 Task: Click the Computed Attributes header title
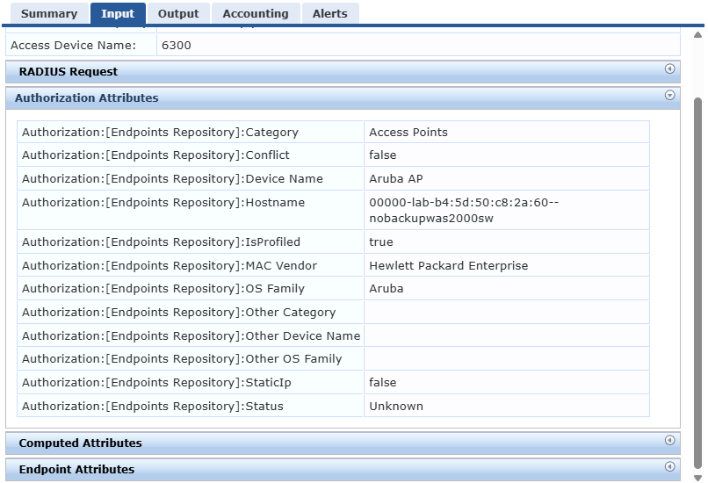coord(80,443)
